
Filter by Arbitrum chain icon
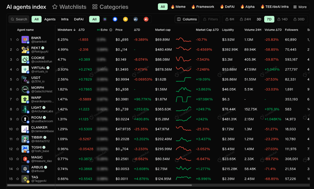[136, 19]
